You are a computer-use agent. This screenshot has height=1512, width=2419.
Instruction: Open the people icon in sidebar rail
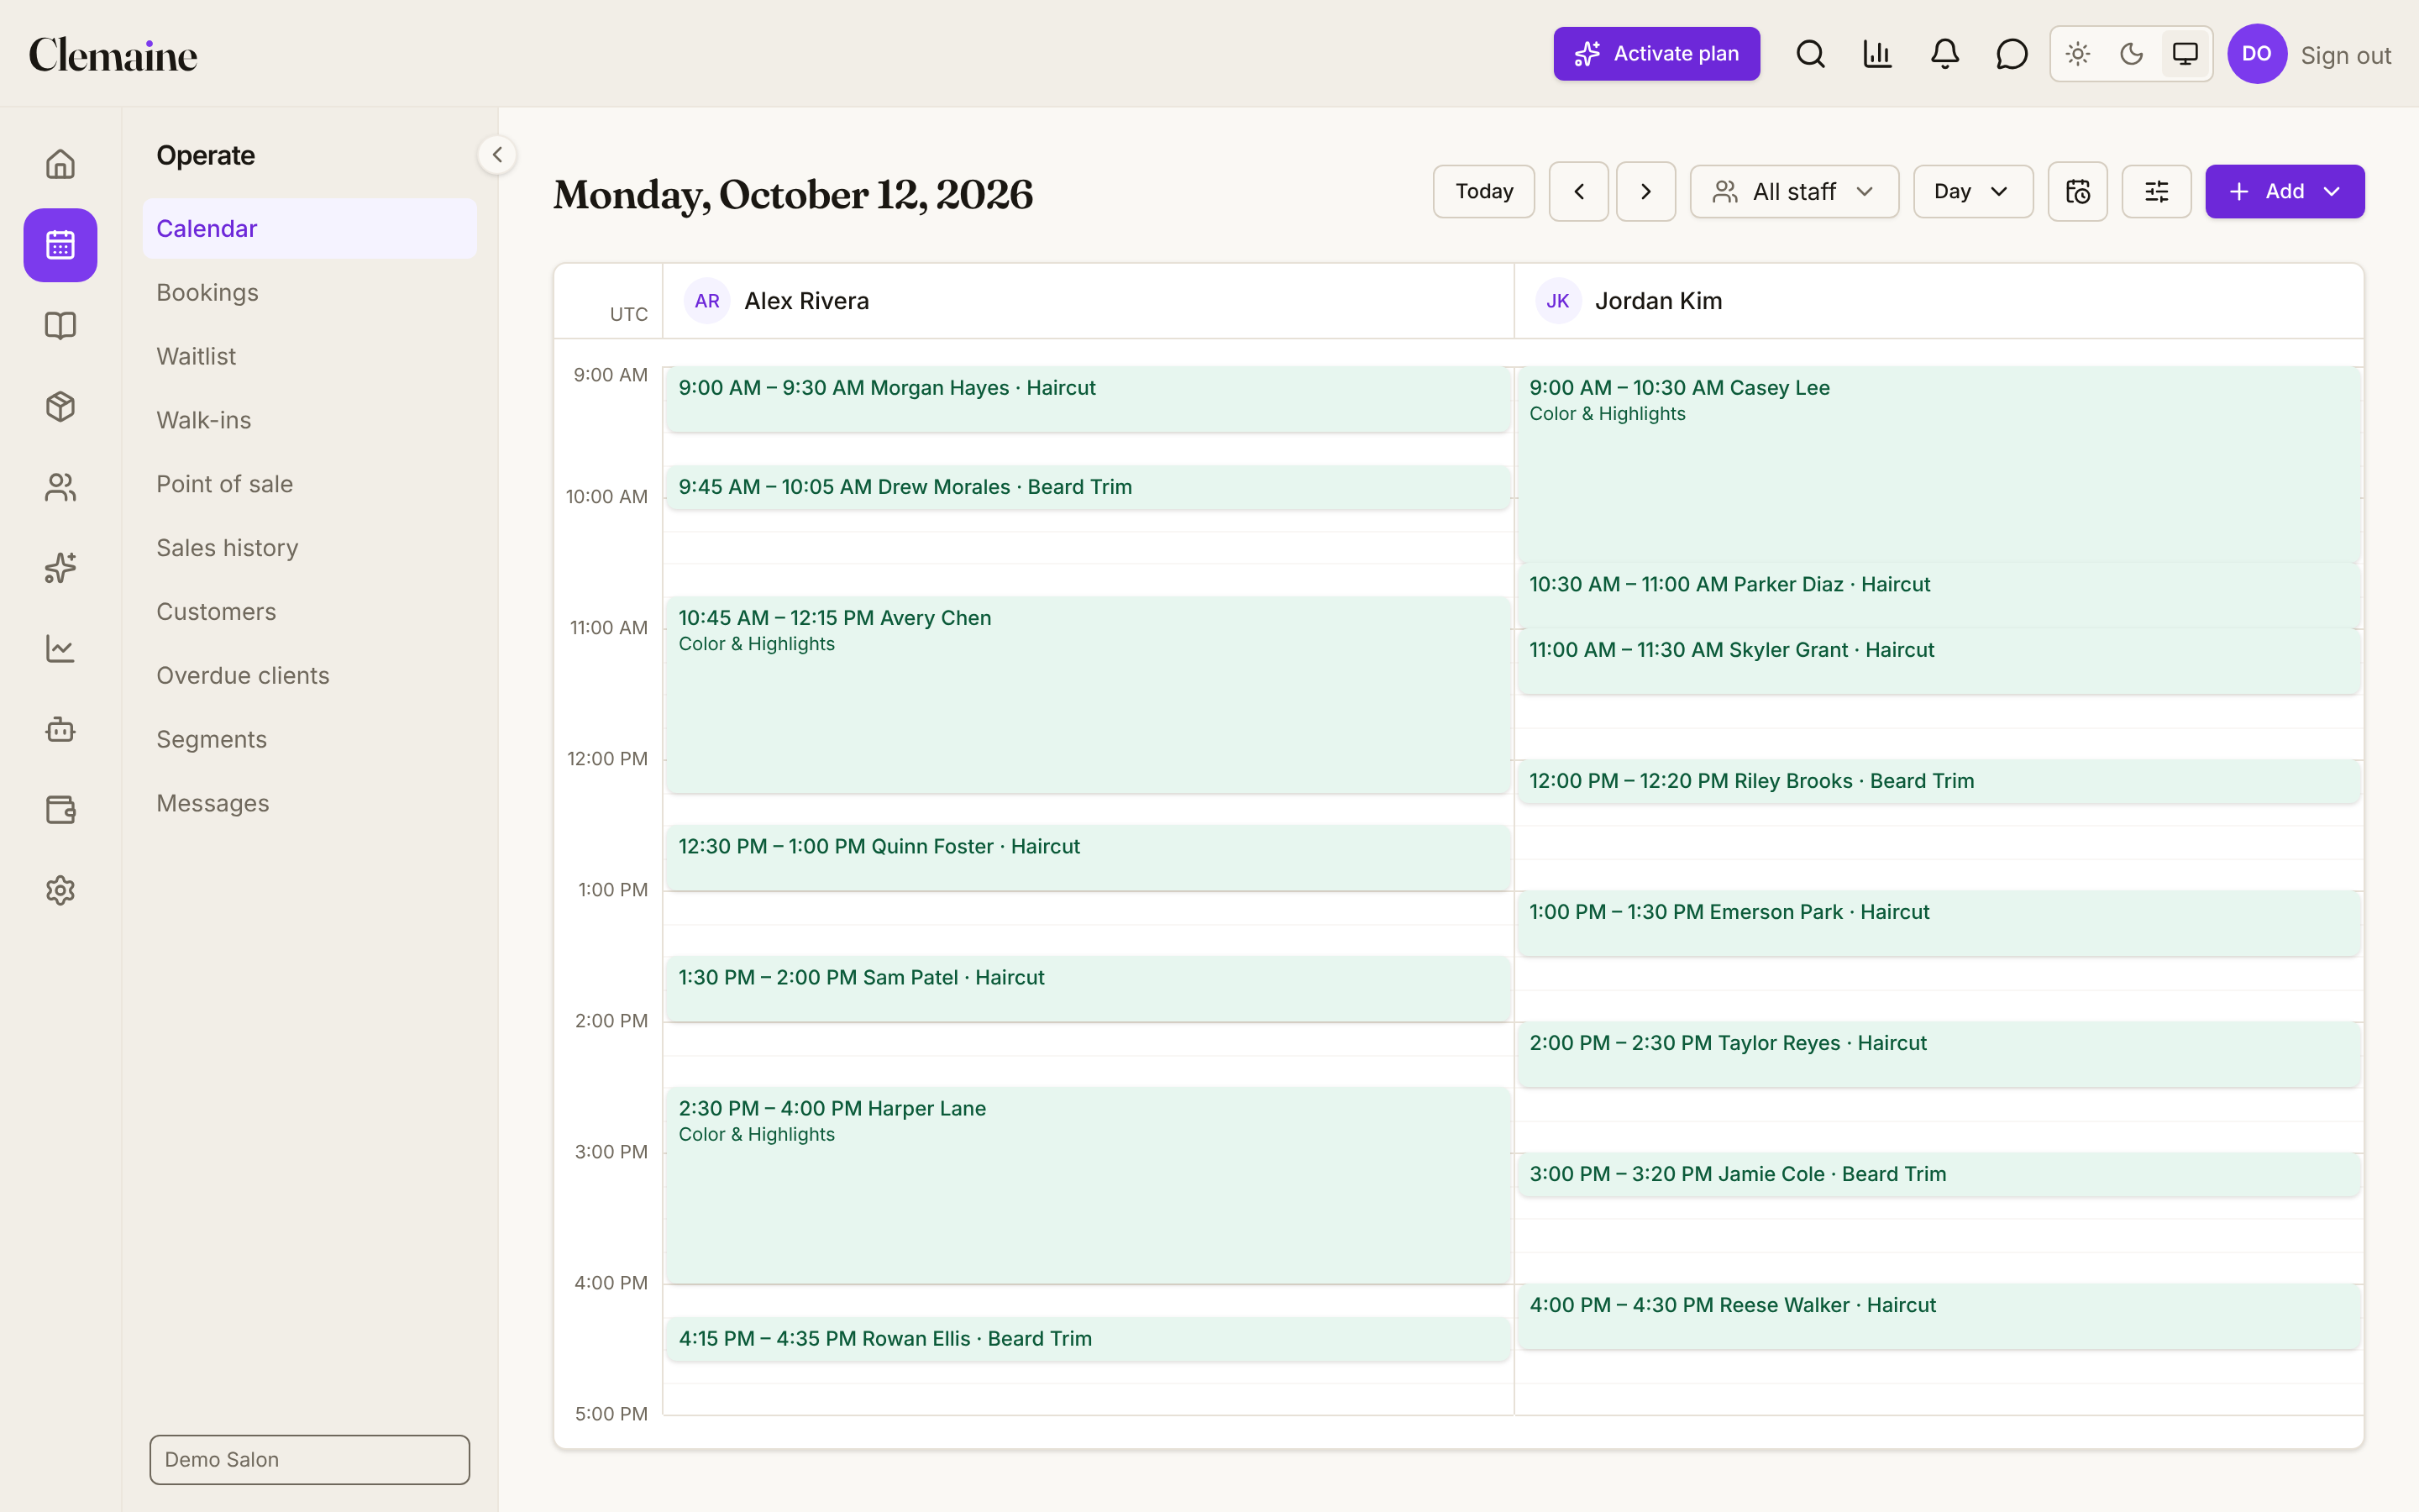coord(60,487)
